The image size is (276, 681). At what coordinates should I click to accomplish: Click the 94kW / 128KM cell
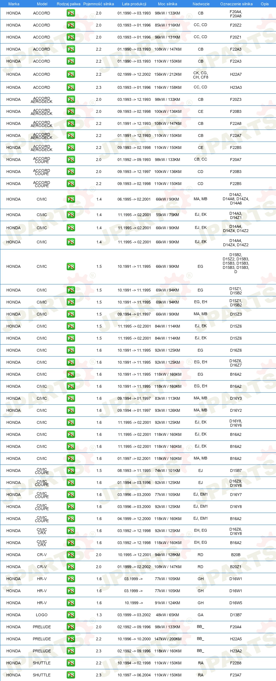[168, 555]
